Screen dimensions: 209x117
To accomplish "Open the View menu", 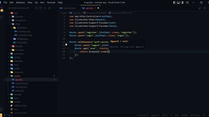I will coord(30,3).
